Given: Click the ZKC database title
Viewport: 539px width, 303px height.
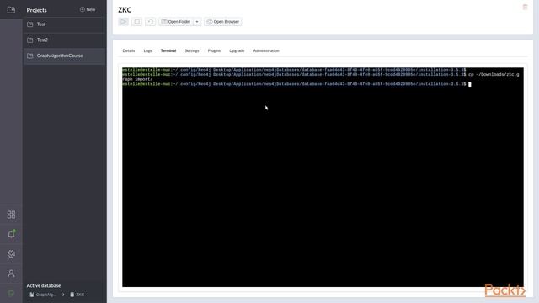Looking at the screenshot, I should click(125, 10).
